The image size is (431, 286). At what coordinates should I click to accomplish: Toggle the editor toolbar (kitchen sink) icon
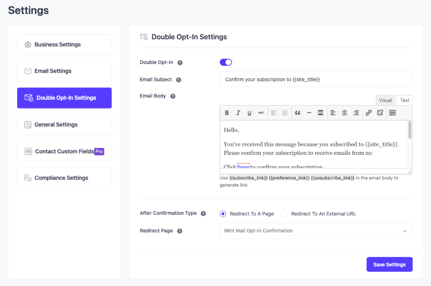392,113
